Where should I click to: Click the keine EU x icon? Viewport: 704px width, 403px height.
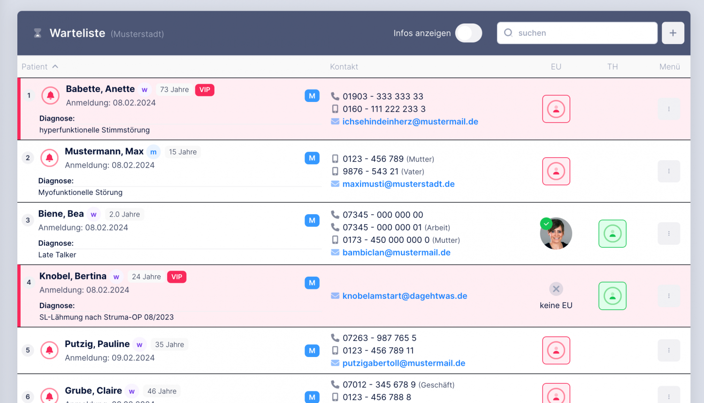tap(556, 289)
